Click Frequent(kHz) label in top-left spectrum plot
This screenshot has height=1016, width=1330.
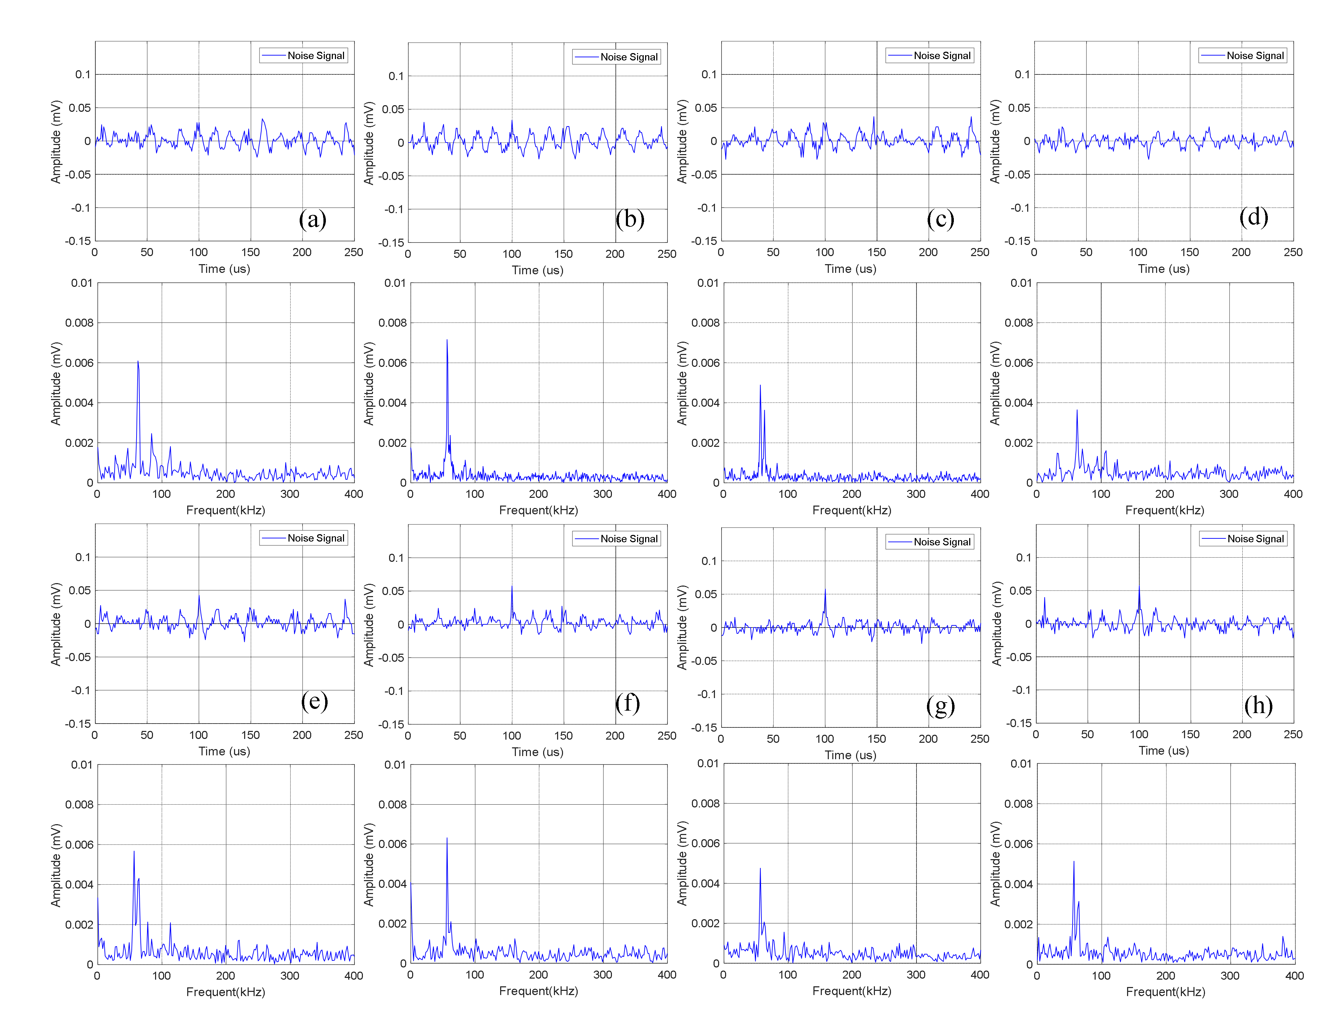226,510
